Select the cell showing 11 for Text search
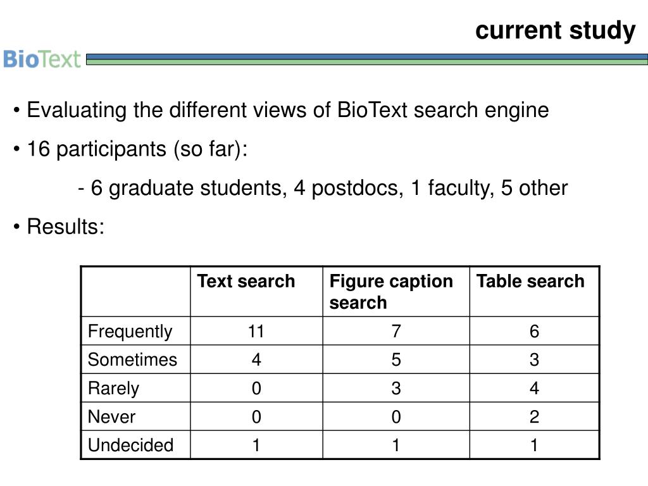Screen dimensions: 648x486 256,331
